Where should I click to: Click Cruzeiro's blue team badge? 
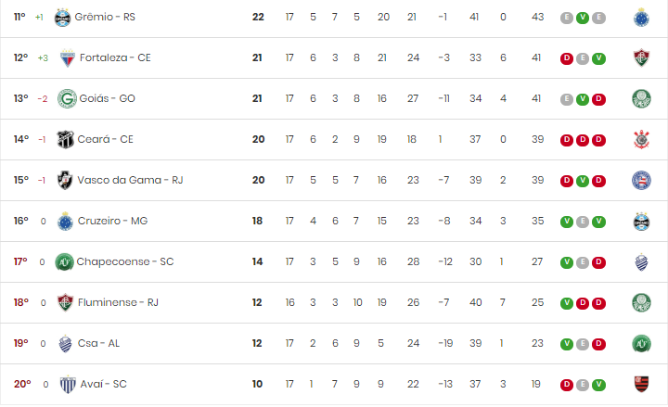(65, 222)
